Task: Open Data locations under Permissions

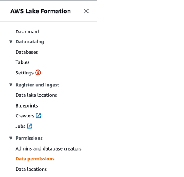Action: [x=31, y=169]
